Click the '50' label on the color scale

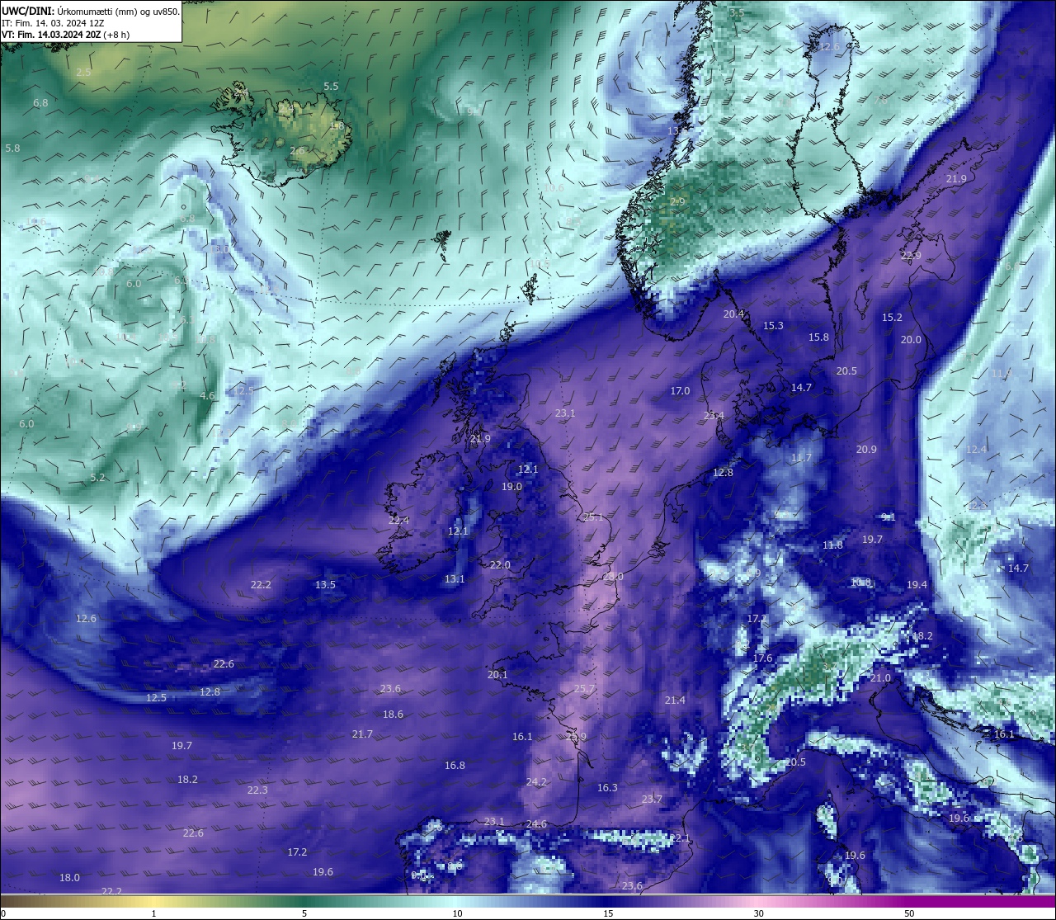point(909,913)
